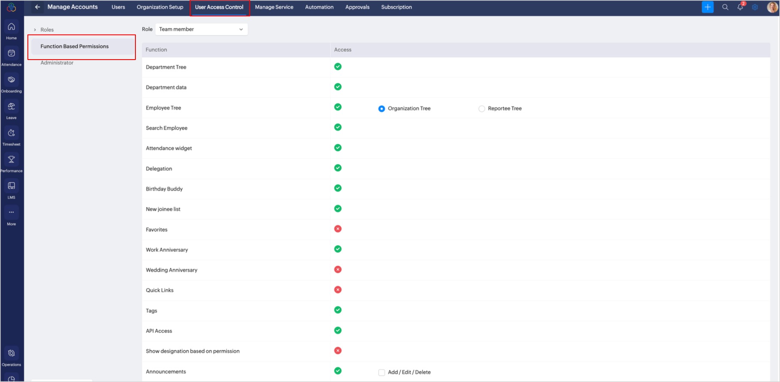This screenshot has width=780, height=382.
Task: Click the back arrow beside Manage Accounts
Action: [x=38, y=7]
